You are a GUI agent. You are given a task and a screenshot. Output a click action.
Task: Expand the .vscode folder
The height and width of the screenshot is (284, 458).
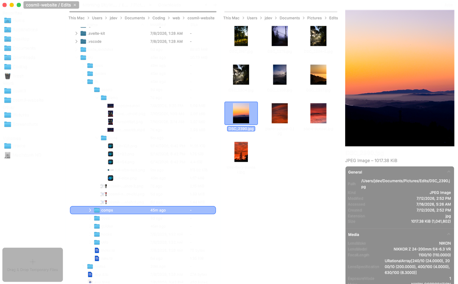(76, 42)
